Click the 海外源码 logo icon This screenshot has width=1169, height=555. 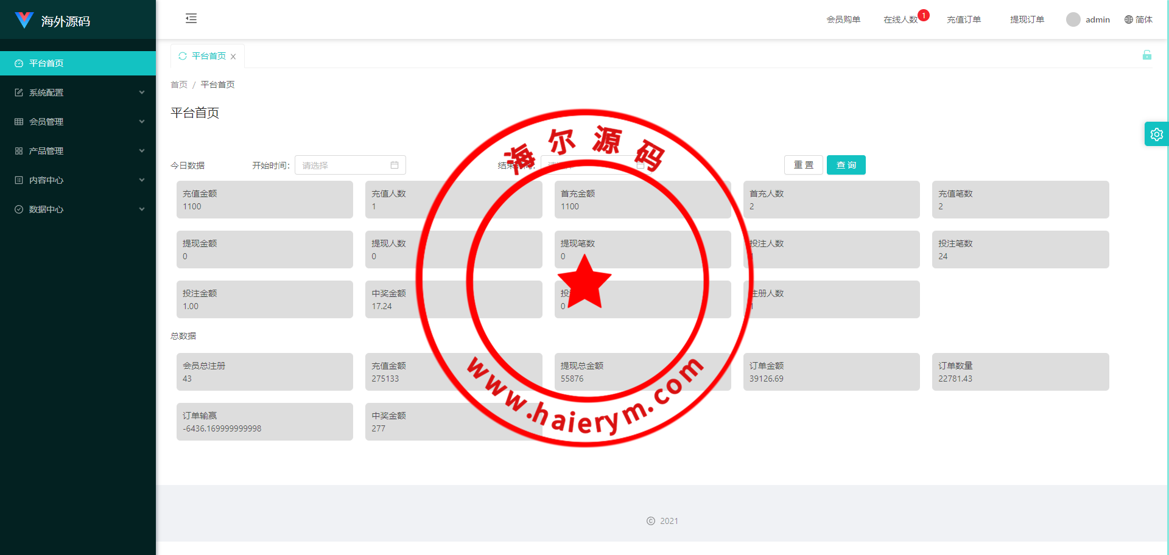24,20
